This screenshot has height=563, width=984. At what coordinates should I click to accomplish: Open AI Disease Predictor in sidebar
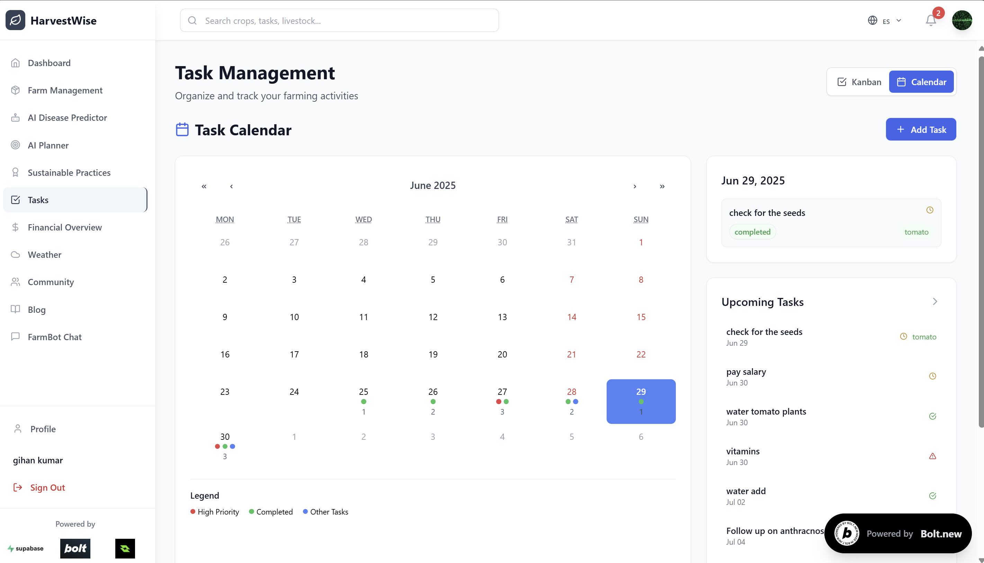(x=67, y=118)
